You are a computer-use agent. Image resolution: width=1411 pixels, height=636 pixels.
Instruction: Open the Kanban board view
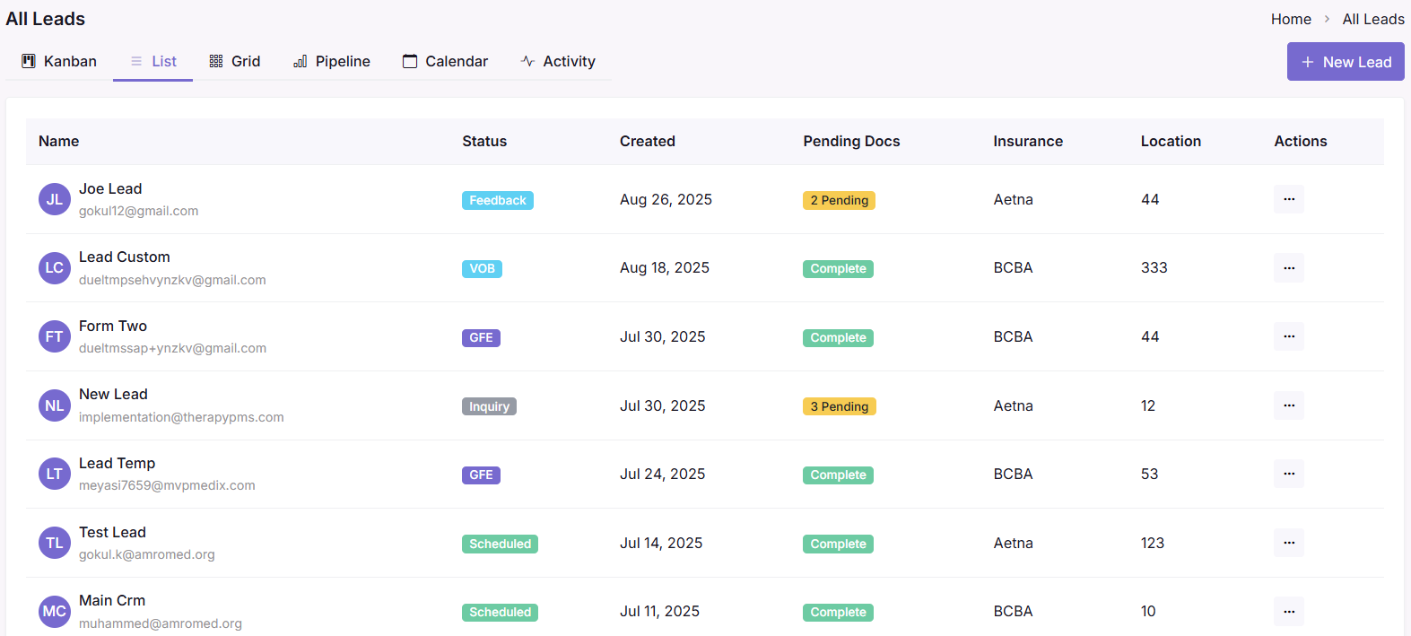[59, 62]
